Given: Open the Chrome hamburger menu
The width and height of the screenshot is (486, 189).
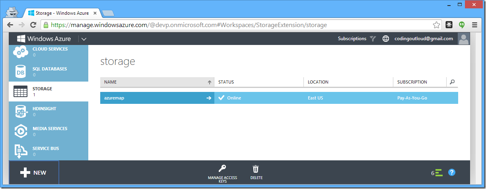Looking at the screenshot, I should (x=474, y=25).
